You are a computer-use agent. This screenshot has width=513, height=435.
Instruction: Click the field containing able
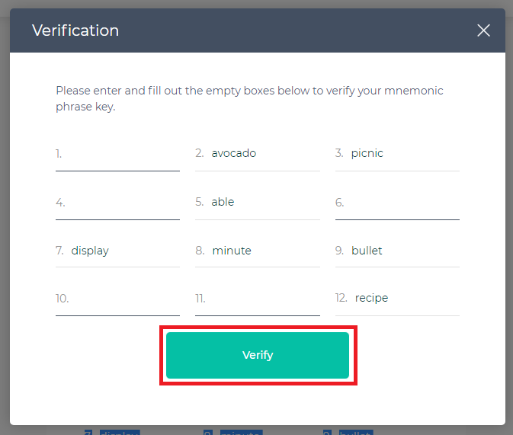pyautogui.click(x=259, y=202)
